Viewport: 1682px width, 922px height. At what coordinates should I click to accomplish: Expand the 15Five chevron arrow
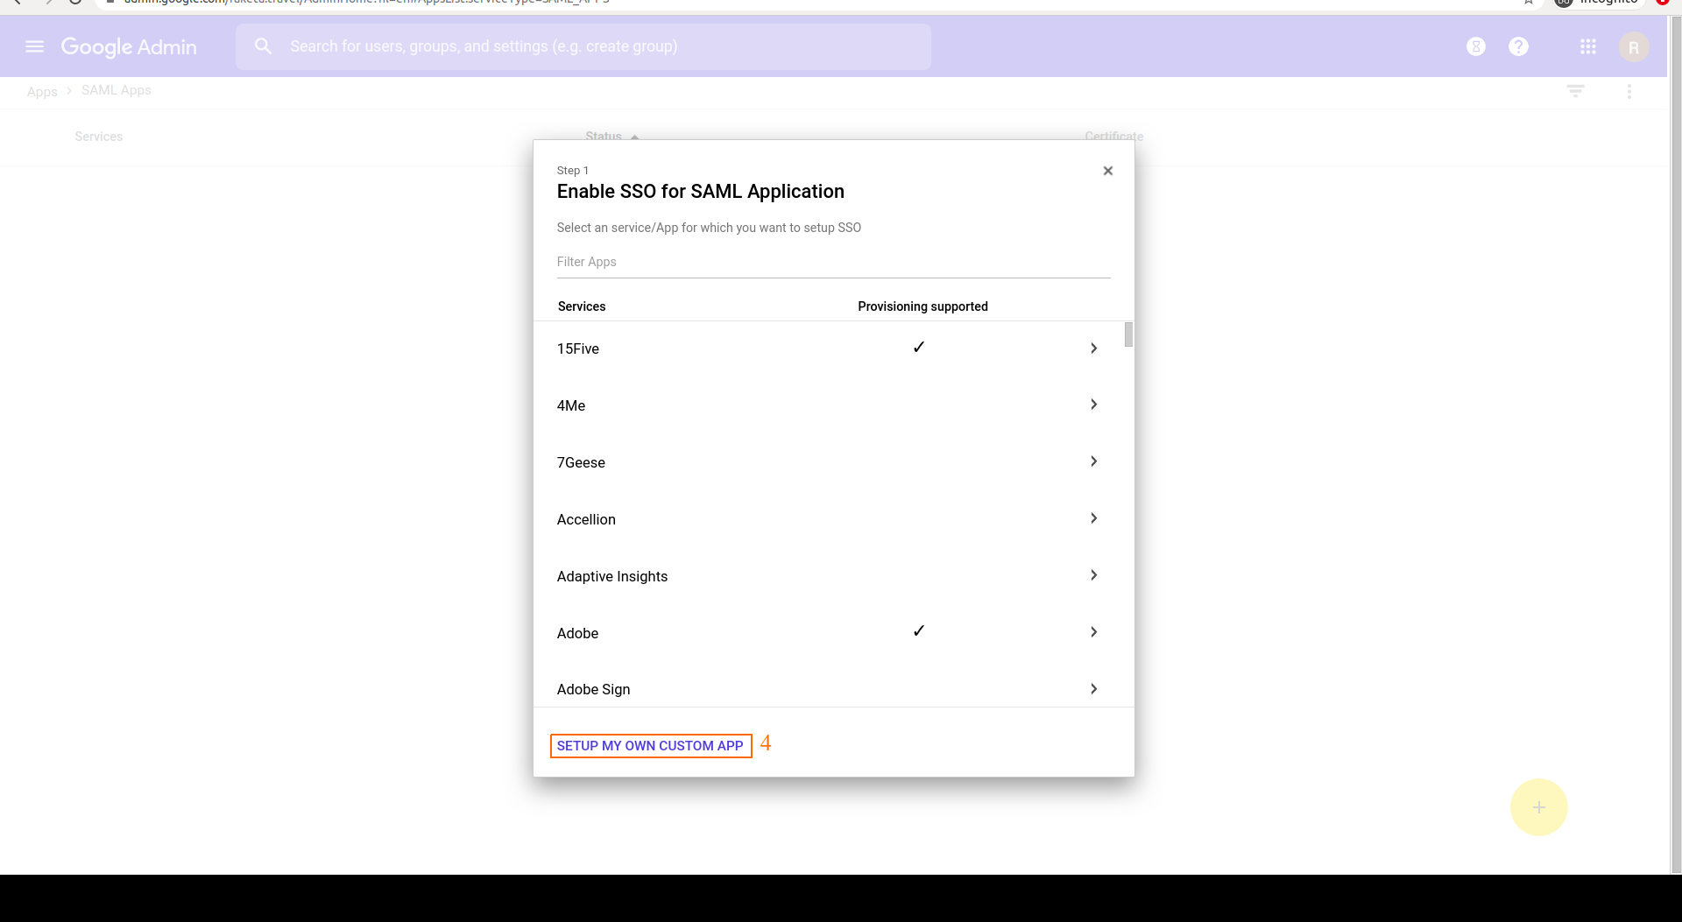pos(1094,348)
